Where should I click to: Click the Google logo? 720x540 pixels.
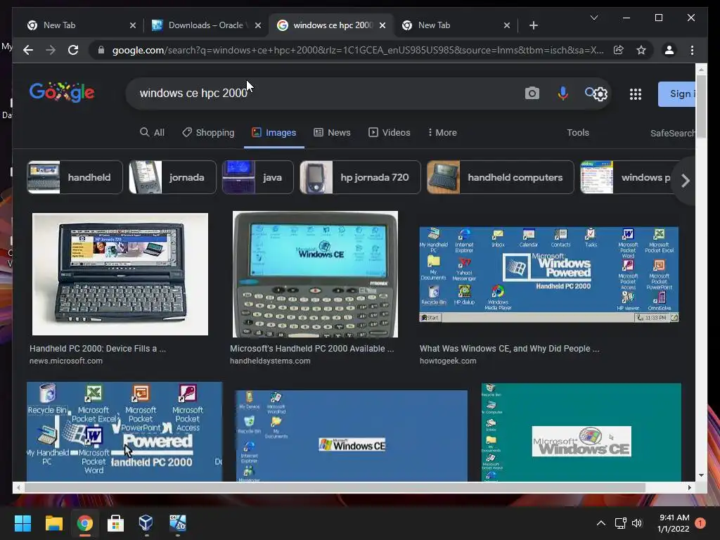(62, 92)
